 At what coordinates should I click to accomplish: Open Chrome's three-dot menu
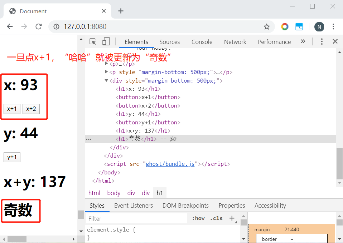click(x=333, y=27)
